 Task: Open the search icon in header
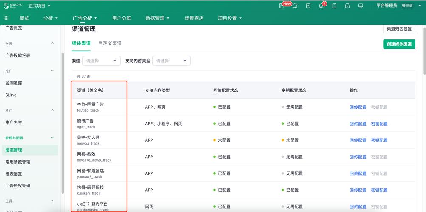[x=295, y=6]
